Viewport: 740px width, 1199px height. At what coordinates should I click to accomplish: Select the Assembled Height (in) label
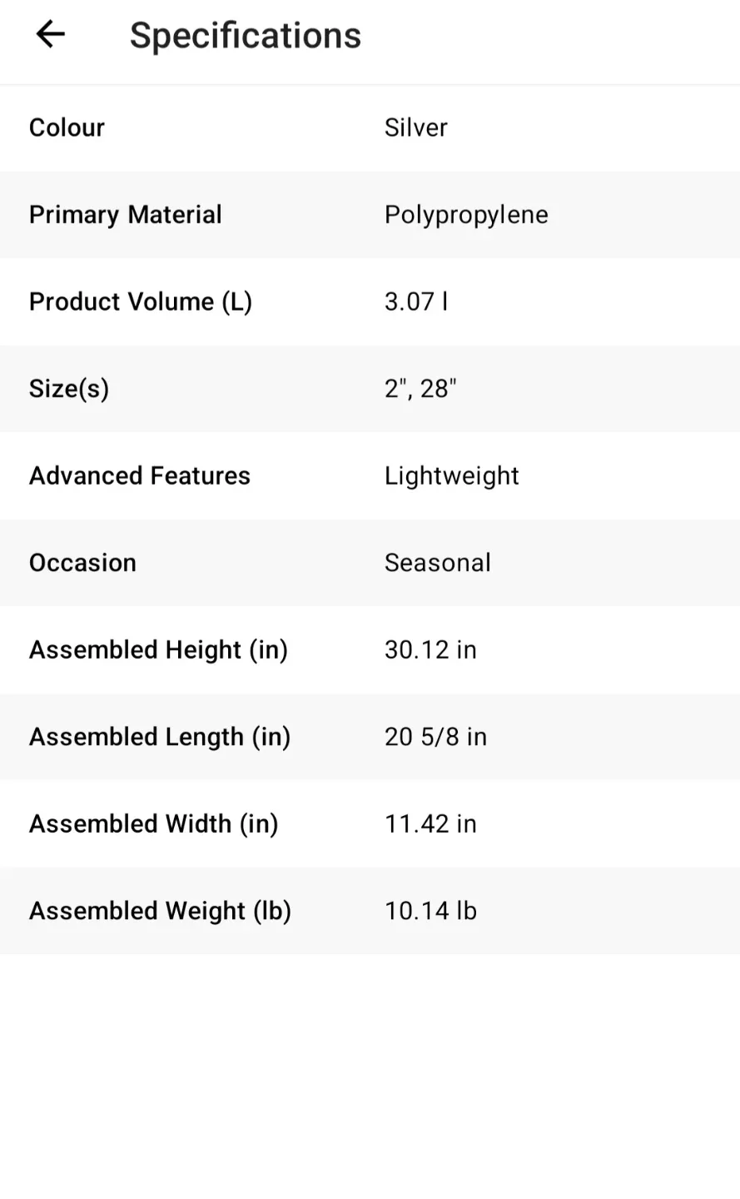(x=158, y=649)
